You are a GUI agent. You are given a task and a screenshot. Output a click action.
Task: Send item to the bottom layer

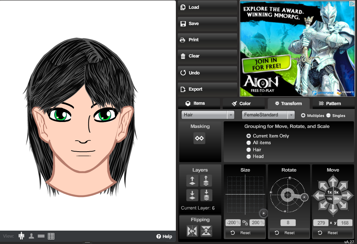pos(206,195)
